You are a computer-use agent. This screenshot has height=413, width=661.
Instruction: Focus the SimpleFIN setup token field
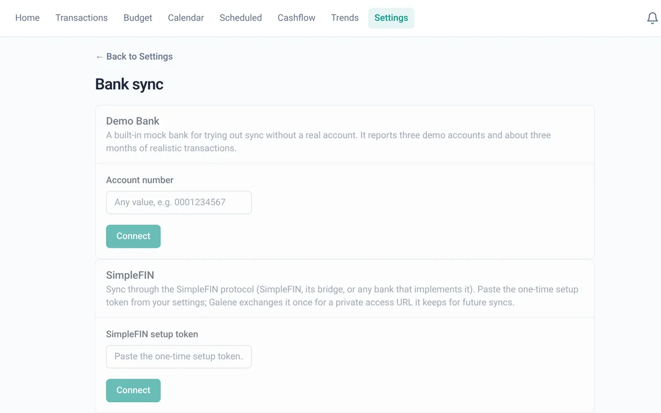[179, 357]
